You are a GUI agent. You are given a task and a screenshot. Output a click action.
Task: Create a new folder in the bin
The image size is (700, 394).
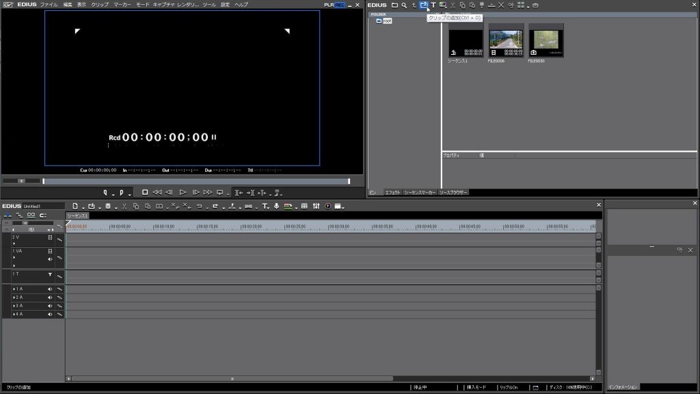point(394,5)
